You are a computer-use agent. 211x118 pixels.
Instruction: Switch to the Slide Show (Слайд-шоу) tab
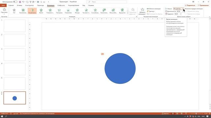click(61, 6)
